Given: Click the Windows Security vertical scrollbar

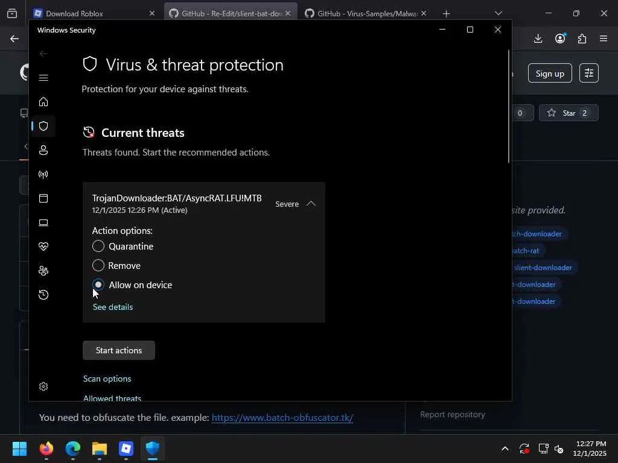Looking at the screenshot, I should click(x=509, y=106).
